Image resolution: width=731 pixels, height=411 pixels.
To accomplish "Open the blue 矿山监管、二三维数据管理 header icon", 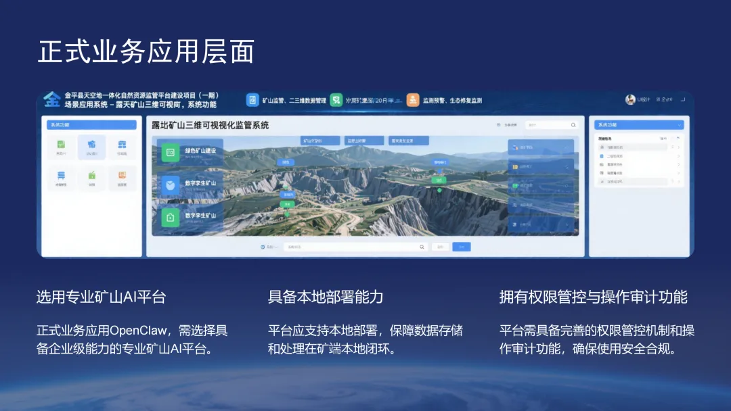I will tap(252, 100).
